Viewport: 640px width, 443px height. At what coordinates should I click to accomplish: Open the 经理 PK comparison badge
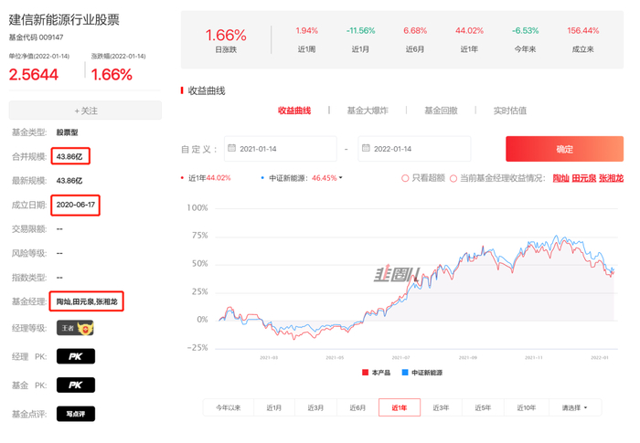76,356
